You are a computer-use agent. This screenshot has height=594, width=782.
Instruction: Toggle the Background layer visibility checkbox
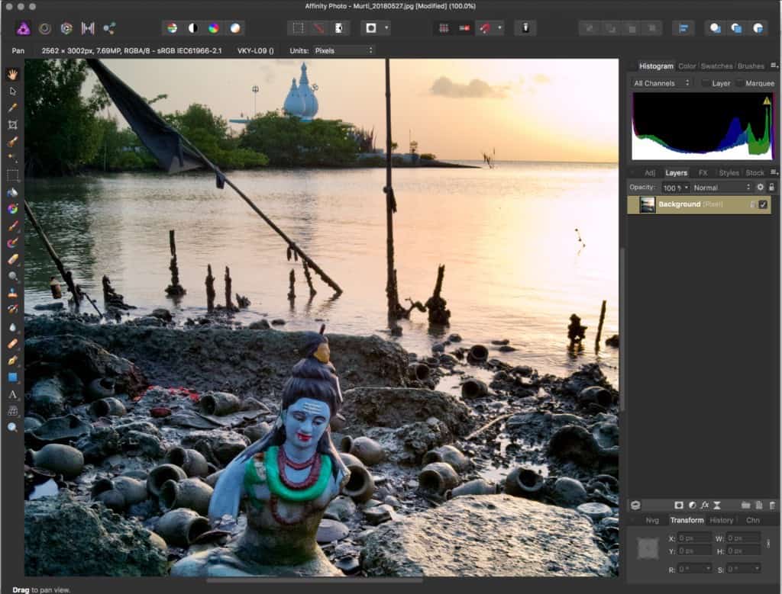point(763,204)
